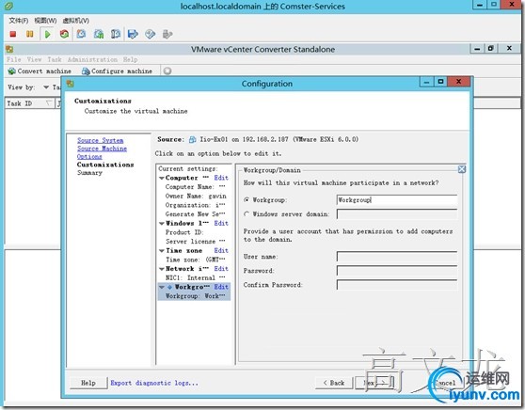Click Edit link for Computer
The width and height of the screenshot is (525, 410).
(x=221, y=178)
